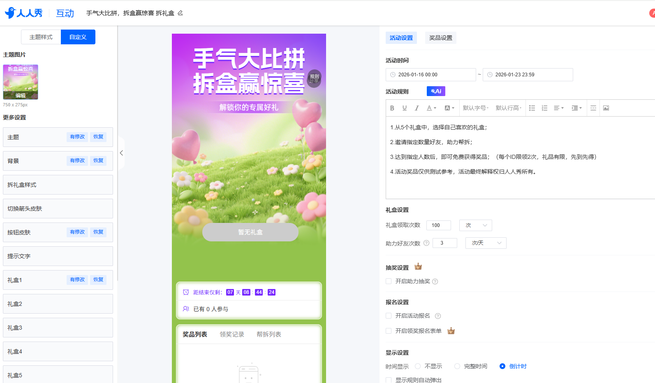Click the blue AI rules button

436,91
